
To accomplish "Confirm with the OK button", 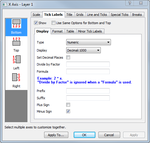I will [84, 135].
